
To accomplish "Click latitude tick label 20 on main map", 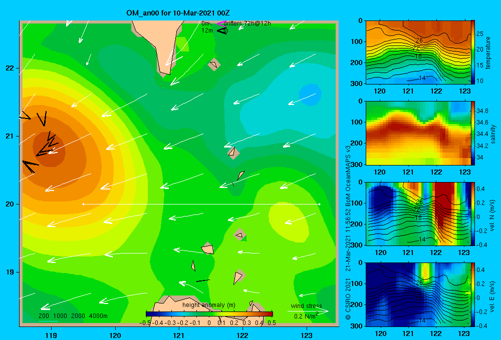I will [10, 204].
